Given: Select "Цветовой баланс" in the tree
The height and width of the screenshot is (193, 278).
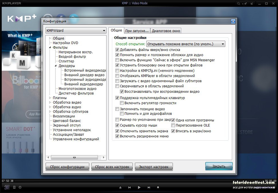Looking at the screenshot, I should click(x=67, y=121).
